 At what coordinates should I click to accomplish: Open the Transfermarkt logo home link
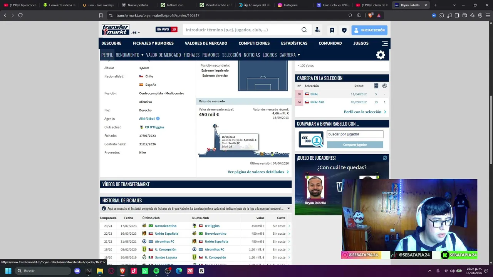[x=116, y=30]
